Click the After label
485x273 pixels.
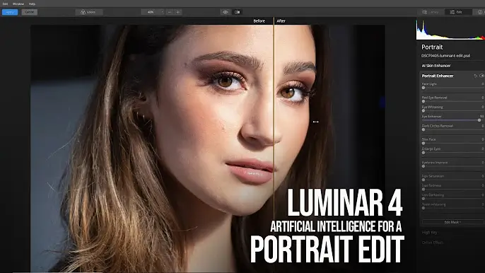281,21
